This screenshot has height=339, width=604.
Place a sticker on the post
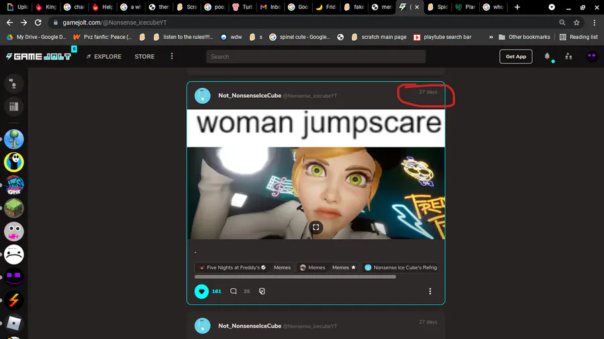tap(262, 291)
